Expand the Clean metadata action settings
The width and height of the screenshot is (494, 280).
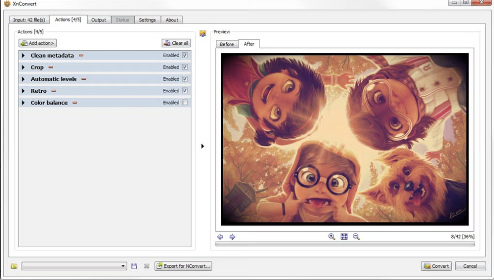23,55
